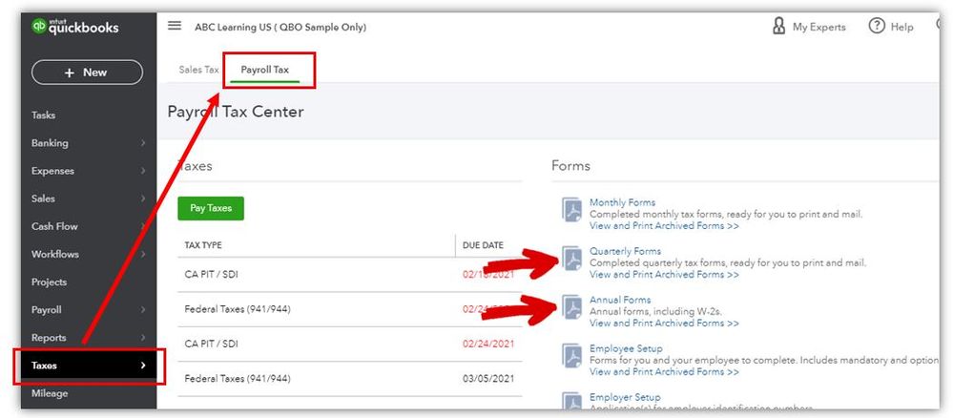The width and height of the screenshot is (953, 418).
Task: Select CA PIT / SDI row due 02/24/2021
Action: pyautogui.click(x=350, y=344)
